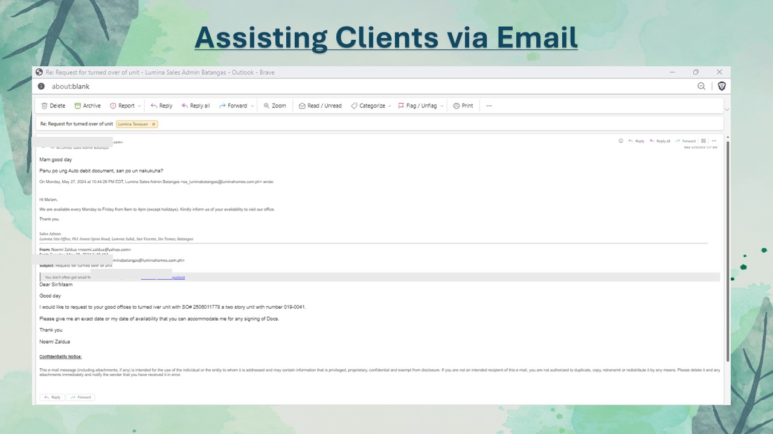Image resolution: width=773 pixels, height=434 pixels.
Task: Expand the Forward dropdown arrow in toolbar
Action: 252,105
